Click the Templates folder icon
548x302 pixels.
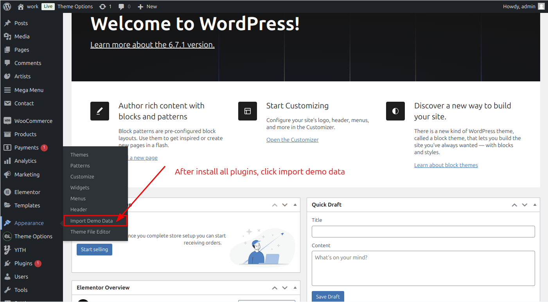point(7,205)
